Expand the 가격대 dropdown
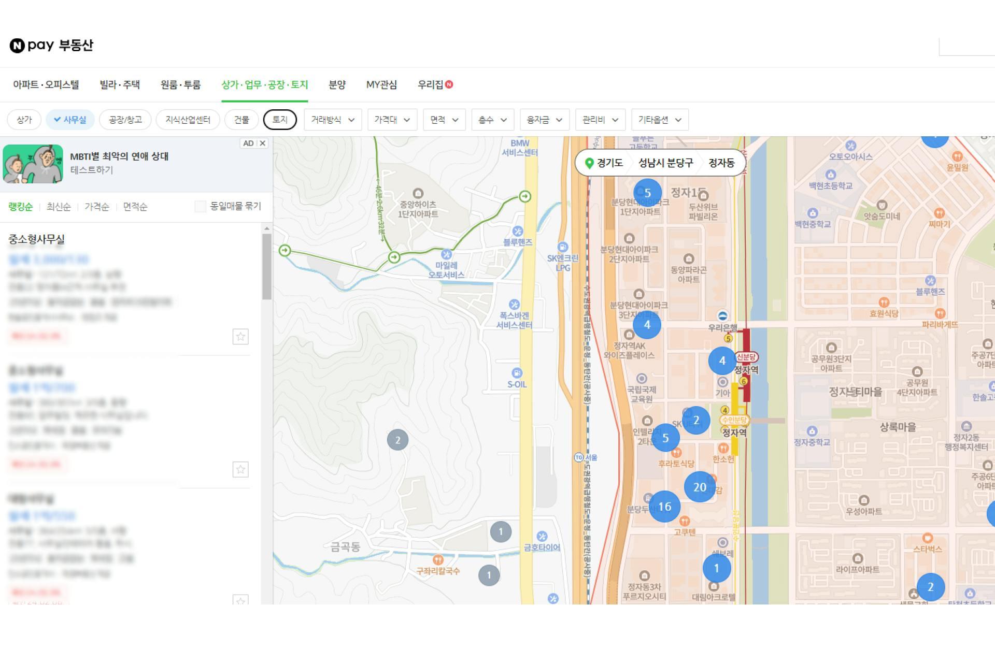The width and height of the screenshot is (995, 663). click(392, 120)
